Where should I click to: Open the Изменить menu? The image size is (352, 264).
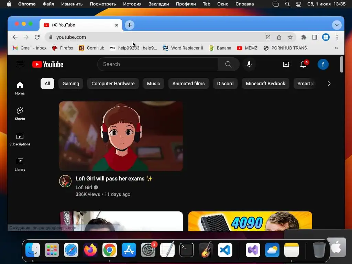[x=72, y=4]
